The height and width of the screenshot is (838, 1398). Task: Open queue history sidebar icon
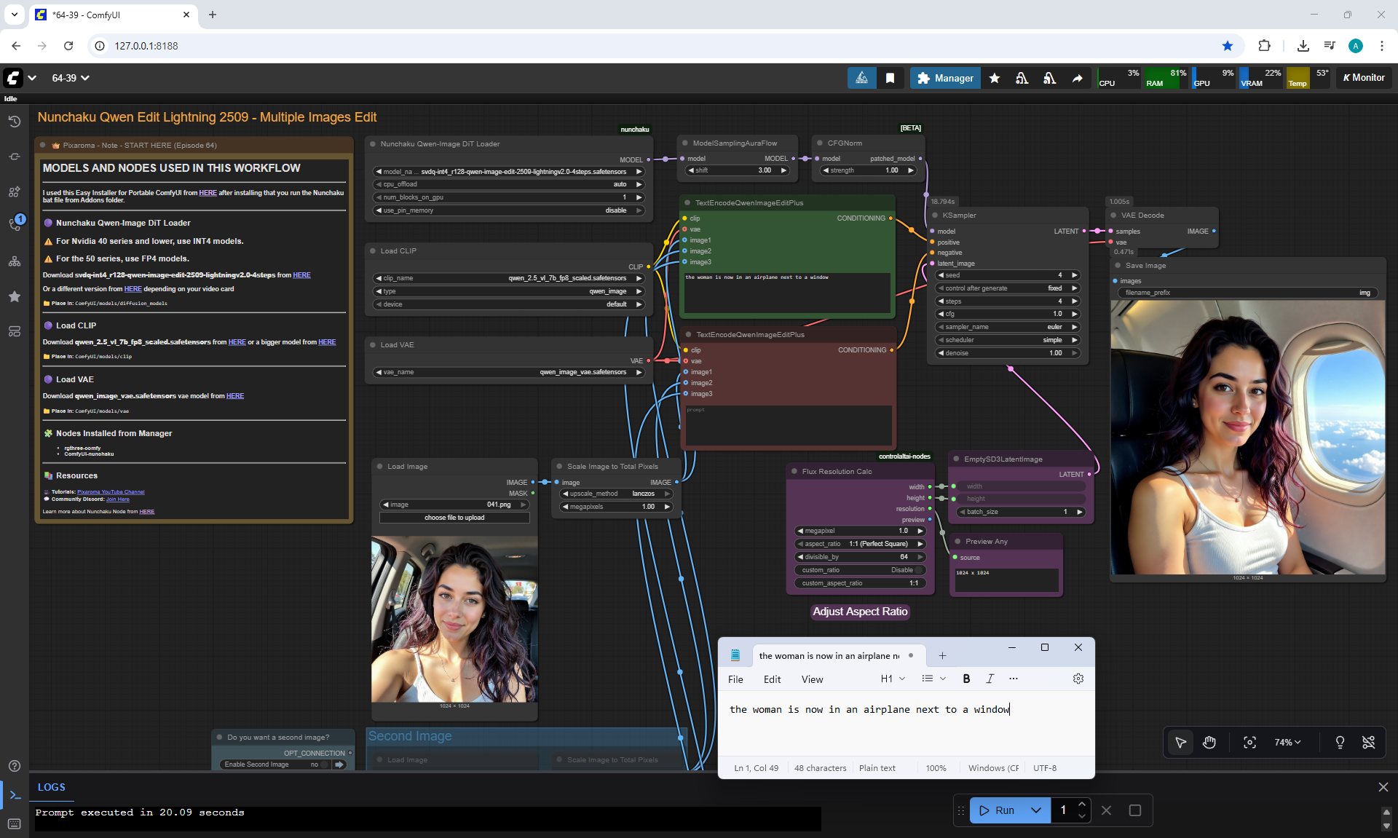click(14, 122)
